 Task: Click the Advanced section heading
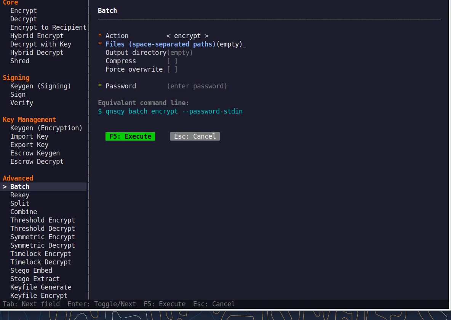[x=18, y=178]
